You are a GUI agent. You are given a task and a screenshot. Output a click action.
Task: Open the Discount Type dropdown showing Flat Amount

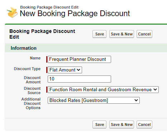pyautogui.click(x=65, y=70)
